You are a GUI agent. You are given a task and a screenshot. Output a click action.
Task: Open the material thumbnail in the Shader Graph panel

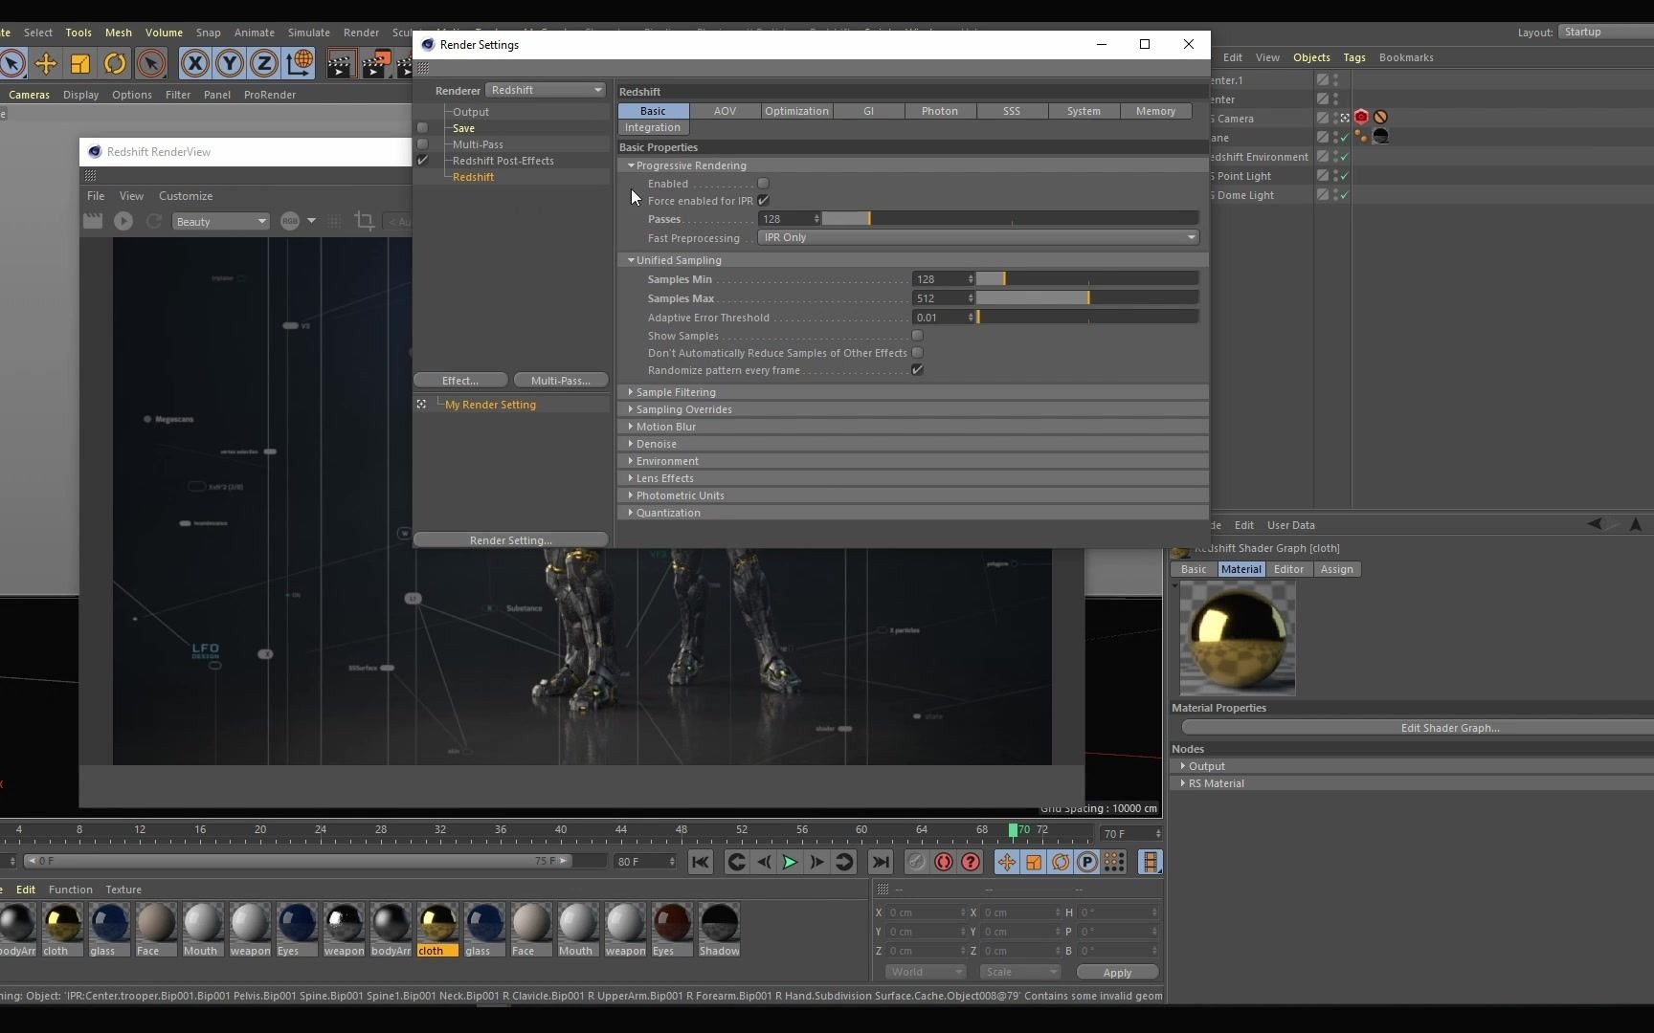tap(1237, 637)
